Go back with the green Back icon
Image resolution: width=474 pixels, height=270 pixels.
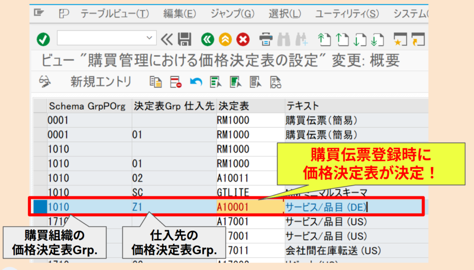tap(208, 40)
